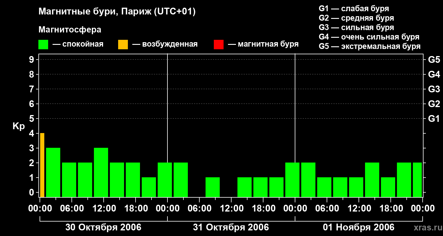443x236 pixels.
Task: Select the standalone G3 right-axis label
Action: (x=434, y=89)
